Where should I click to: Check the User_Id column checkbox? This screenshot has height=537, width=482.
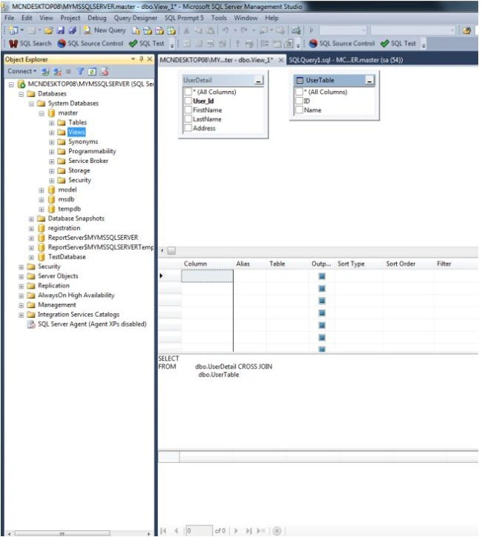188,101
